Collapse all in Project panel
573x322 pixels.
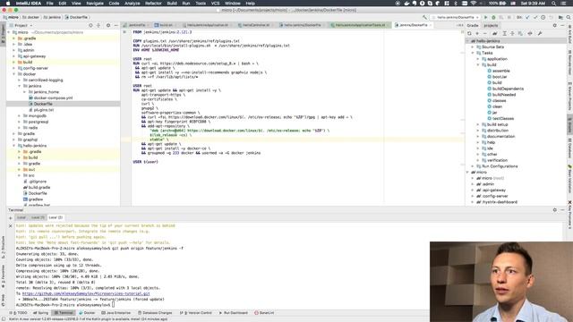[x=98, y=26]
